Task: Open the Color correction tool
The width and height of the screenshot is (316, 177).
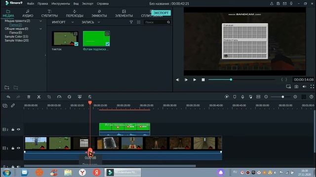Action: (69, 97)
